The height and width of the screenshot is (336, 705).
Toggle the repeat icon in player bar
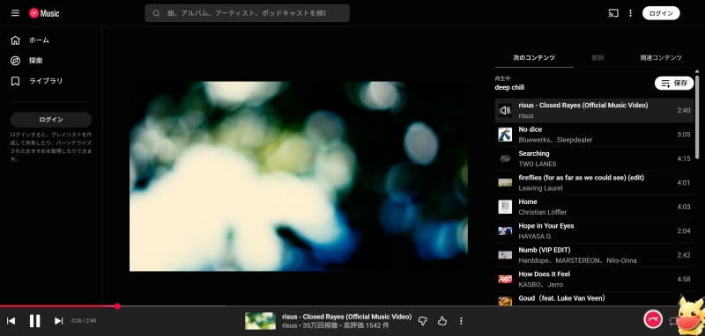673,321
